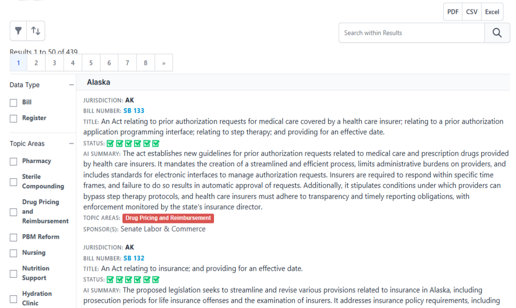This screenshot has width=516, height=308.
Task: Click the magnifying glass search icon
Action: pos(497,32)
